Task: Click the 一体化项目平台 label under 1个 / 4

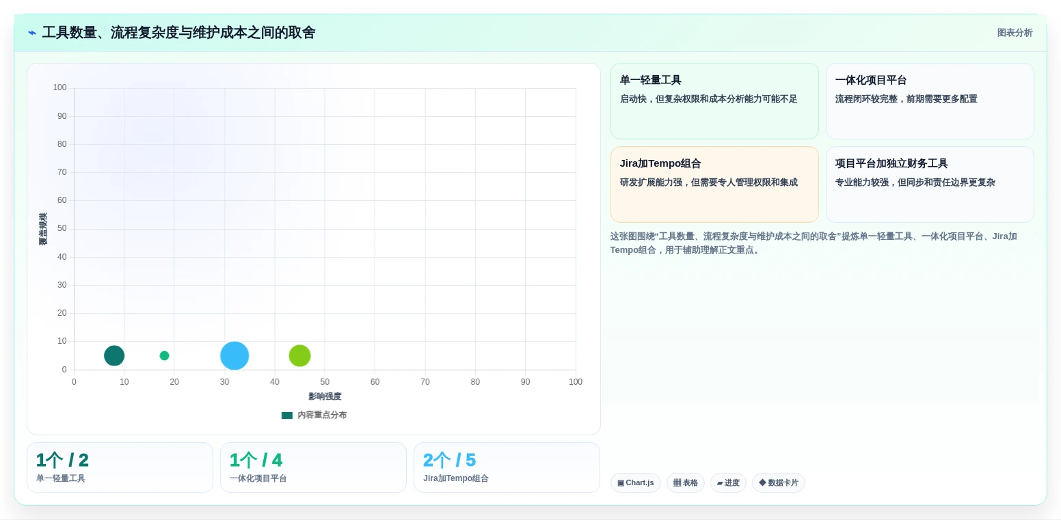Action: (x=258, y=478)
